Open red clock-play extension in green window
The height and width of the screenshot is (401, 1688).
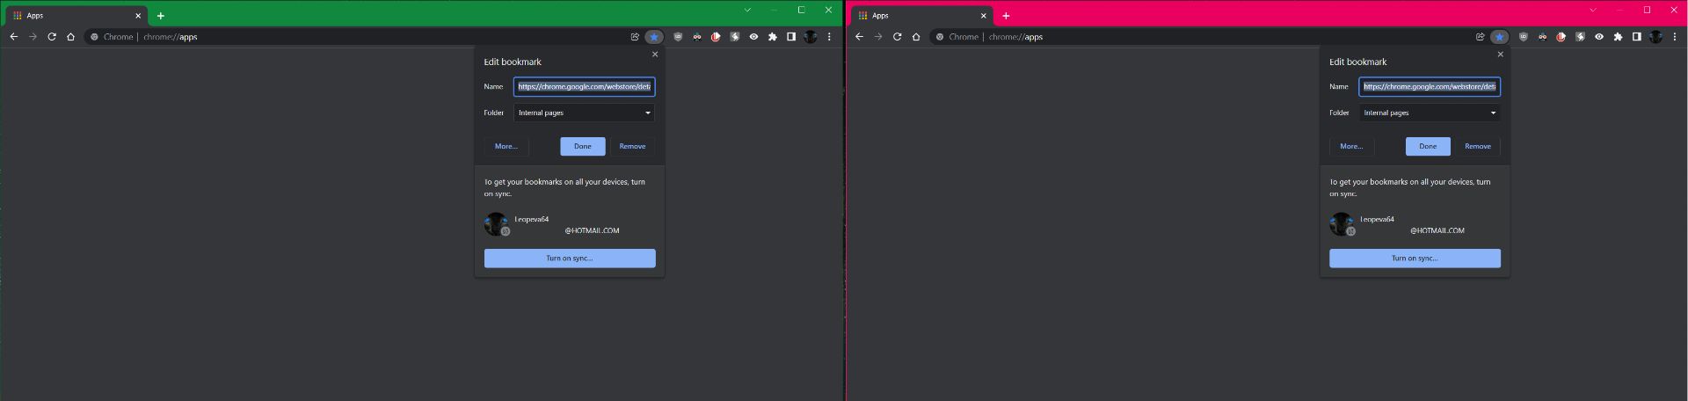pyautogui.click(x=716, y=37)
